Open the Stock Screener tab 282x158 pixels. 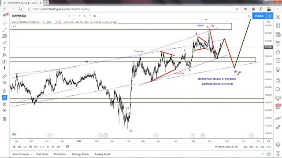tap(21, 154)
